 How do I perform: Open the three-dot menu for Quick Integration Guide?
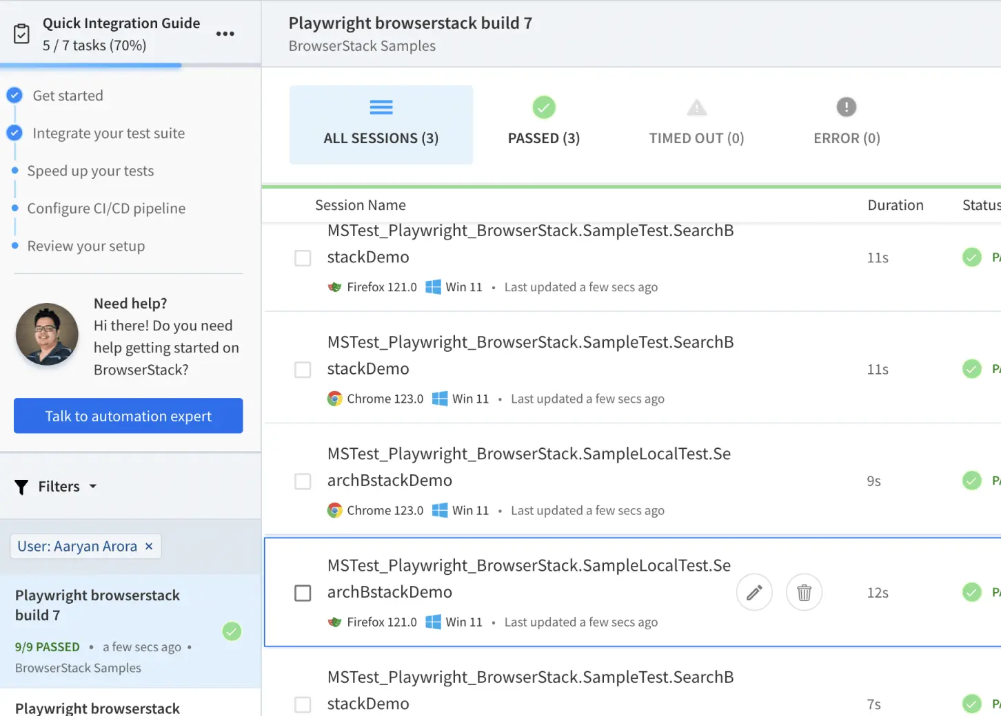[x=225, y=34]
